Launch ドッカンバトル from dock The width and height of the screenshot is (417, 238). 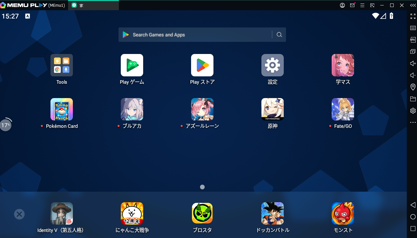click(273, 213)
